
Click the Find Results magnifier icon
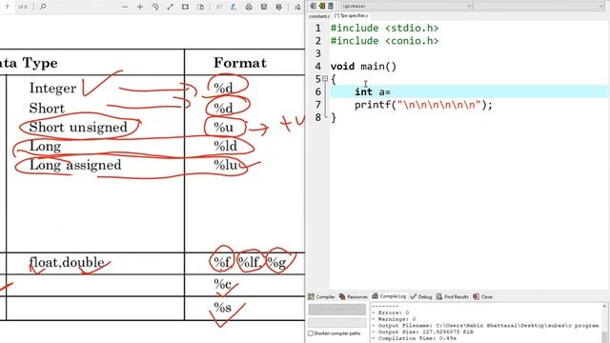(439, 296)
